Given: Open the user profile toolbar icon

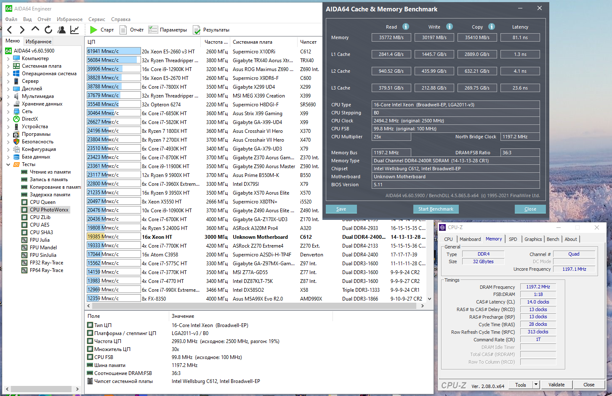Looking at the screenshot, I should pyautogui.click(x=61, y=30).
